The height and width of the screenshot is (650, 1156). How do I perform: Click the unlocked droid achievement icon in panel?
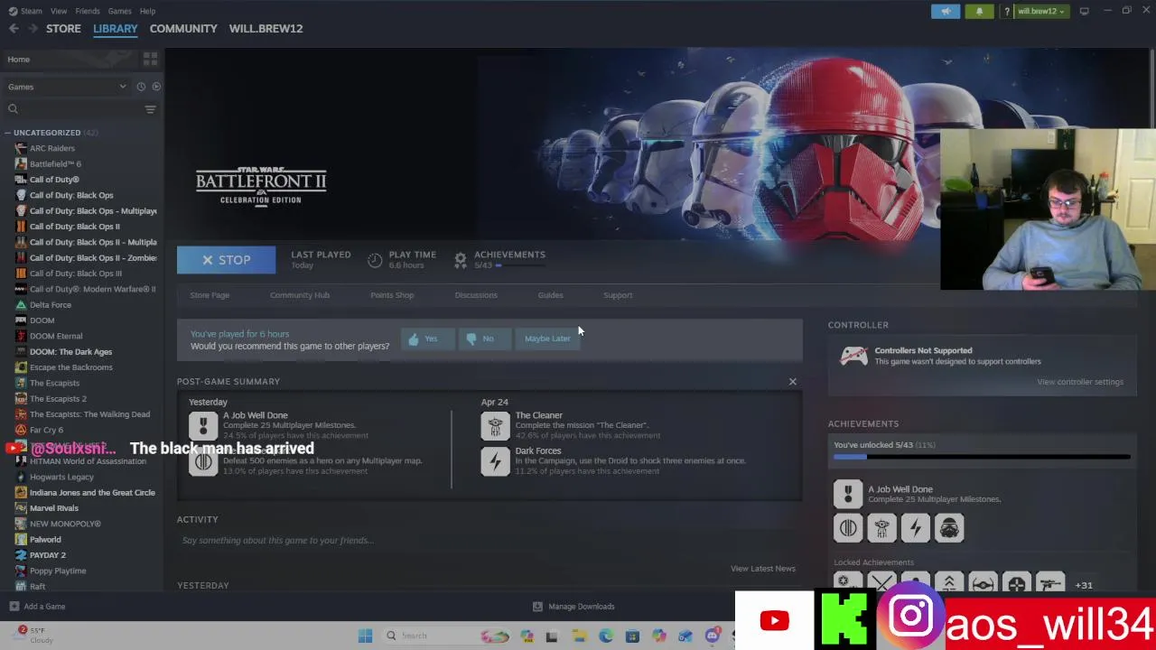(881, 528)
